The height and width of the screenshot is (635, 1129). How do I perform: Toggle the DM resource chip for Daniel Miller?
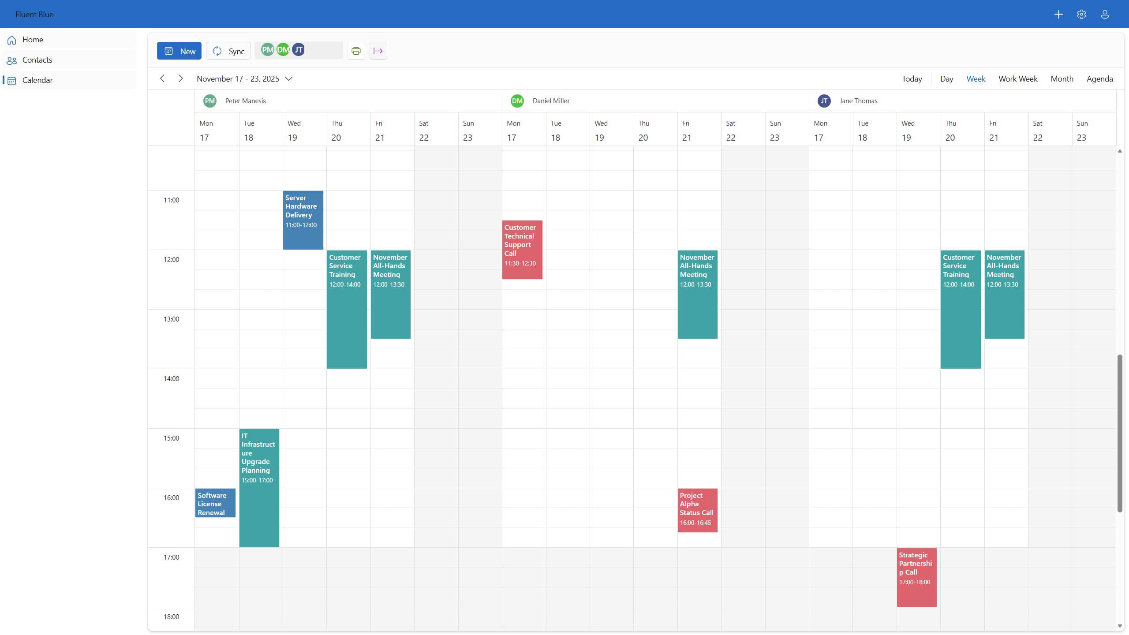283,49
